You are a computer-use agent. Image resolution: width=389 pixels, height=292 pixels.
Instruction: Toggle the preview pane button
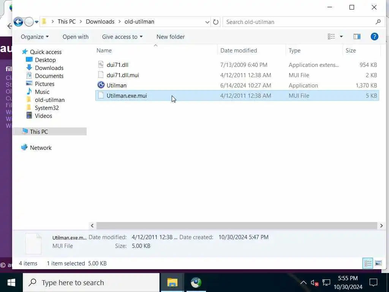click(x=357, y=37)
